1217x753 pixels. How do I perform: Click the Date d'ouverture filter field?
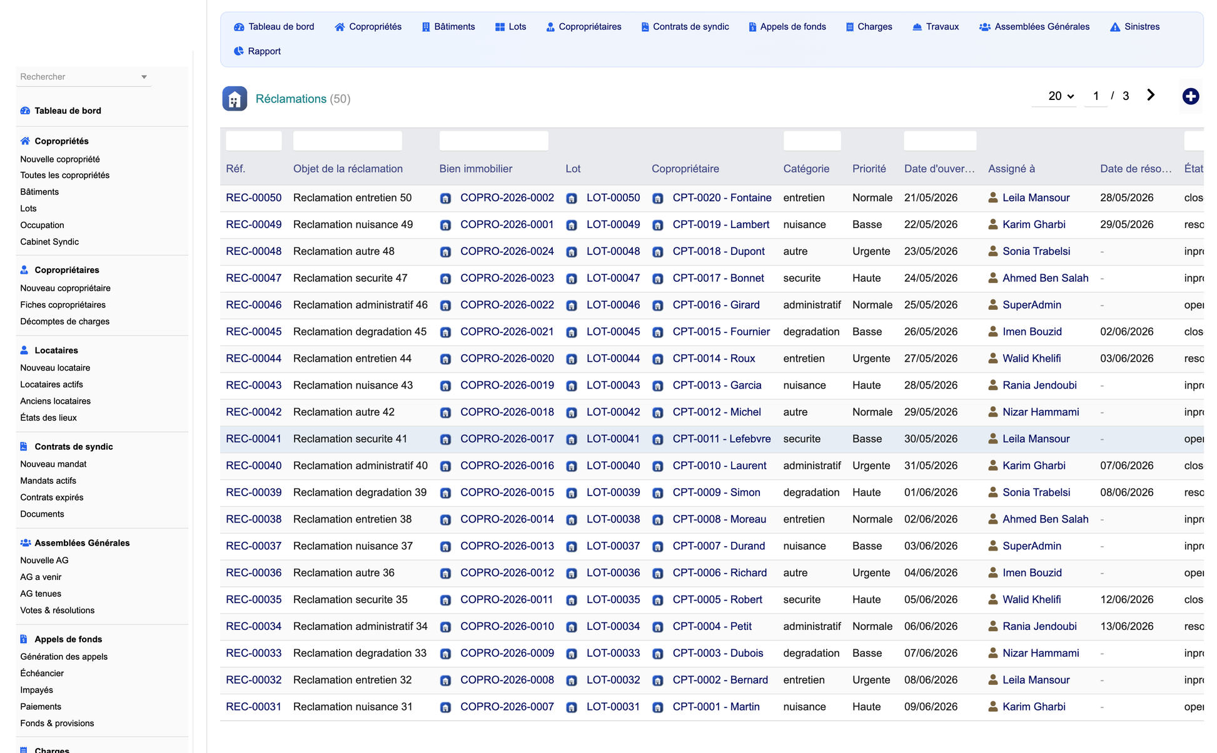940,141
